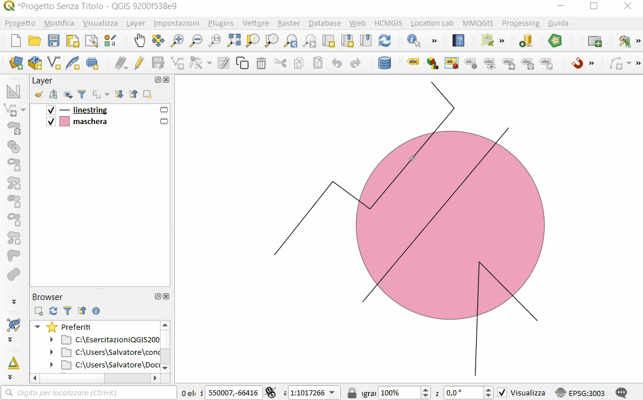Expand the C:\EsercitazioniQGIS folder
This screenshot has height=400, width=643.
pyautogui.click(x=51, y=339)
